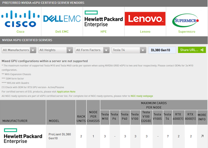This screenshot has height=148, width=208.
Task: Click the SXM form factor footnote
Action: 13,79
